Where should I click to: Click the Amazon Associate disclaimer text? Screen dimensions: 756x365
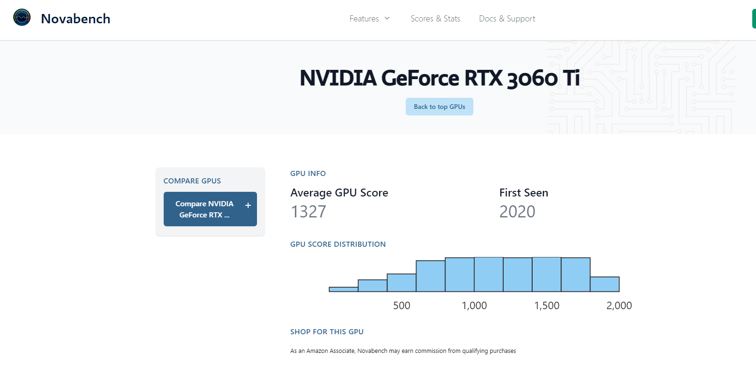coord(403,351)
